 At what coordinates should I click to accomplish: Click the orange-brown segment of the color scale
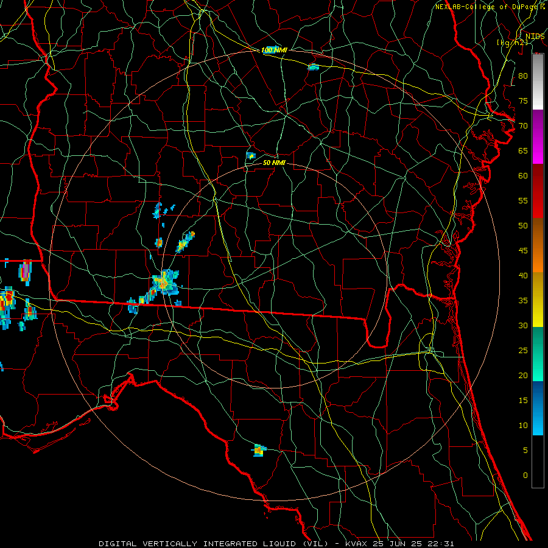pos(538,245)
